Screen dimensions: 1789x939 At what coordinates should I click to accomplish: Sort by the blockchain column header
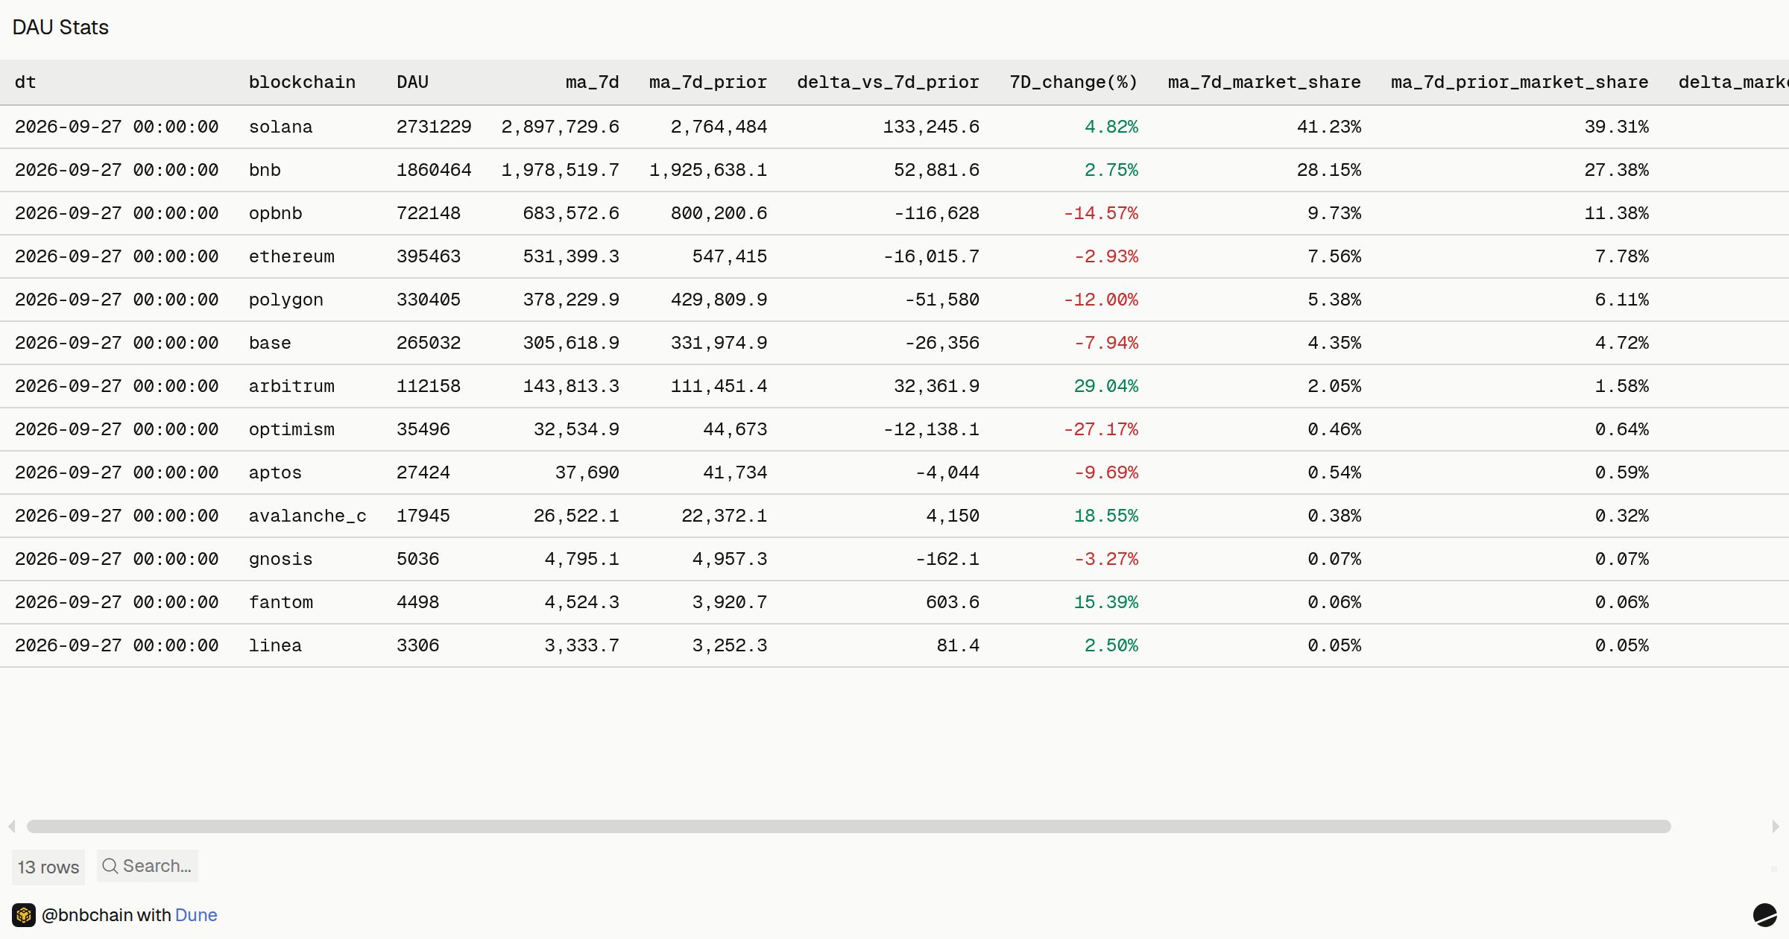coord(302,82)
